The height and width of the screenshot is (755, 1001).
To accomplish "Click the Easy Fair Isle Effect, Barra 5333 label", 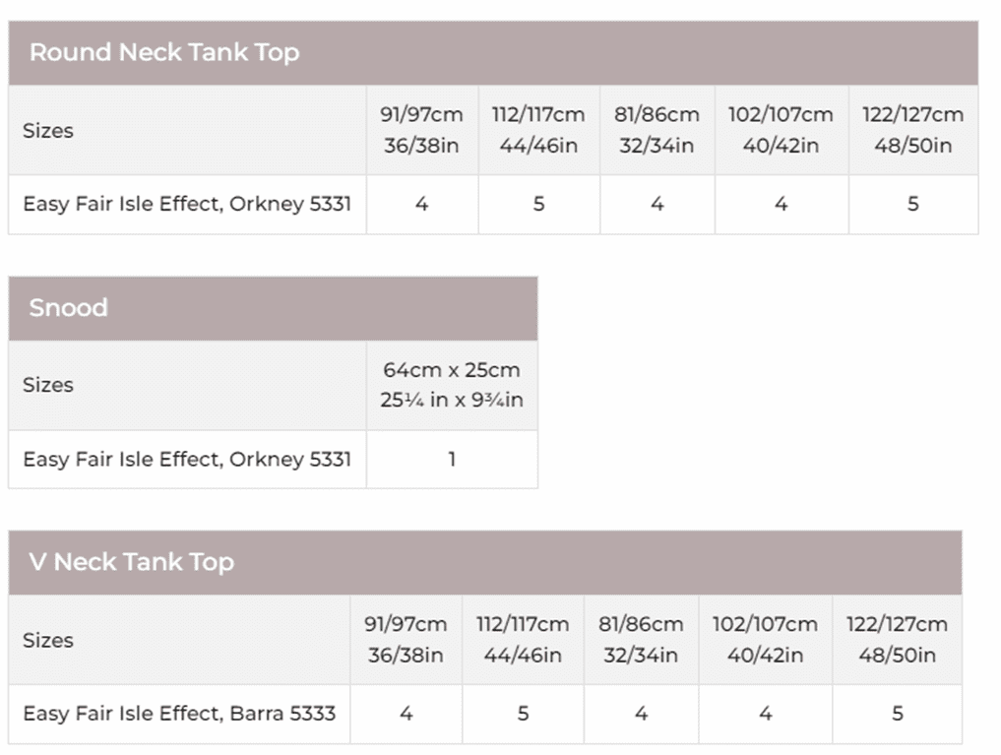I will (179, 714).
